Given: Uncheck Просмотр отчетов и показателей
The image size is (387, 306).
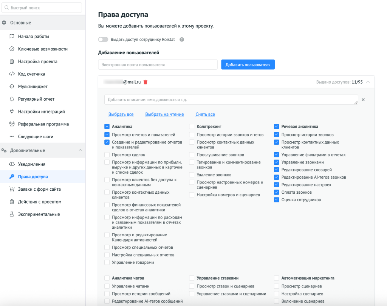Looking at the screenshot, I should point(107,135).
